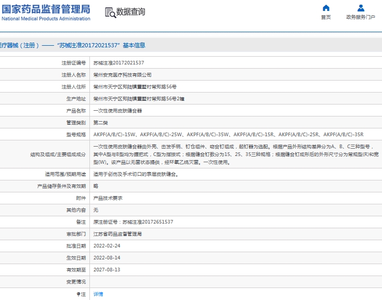Click the 有效期至 row label
Viewport: 382px width, 300px height.
tap(76, 270)
